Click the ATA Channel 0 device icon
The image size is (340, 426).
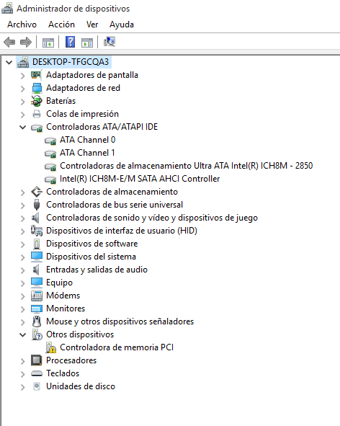(x=50, y=141)
